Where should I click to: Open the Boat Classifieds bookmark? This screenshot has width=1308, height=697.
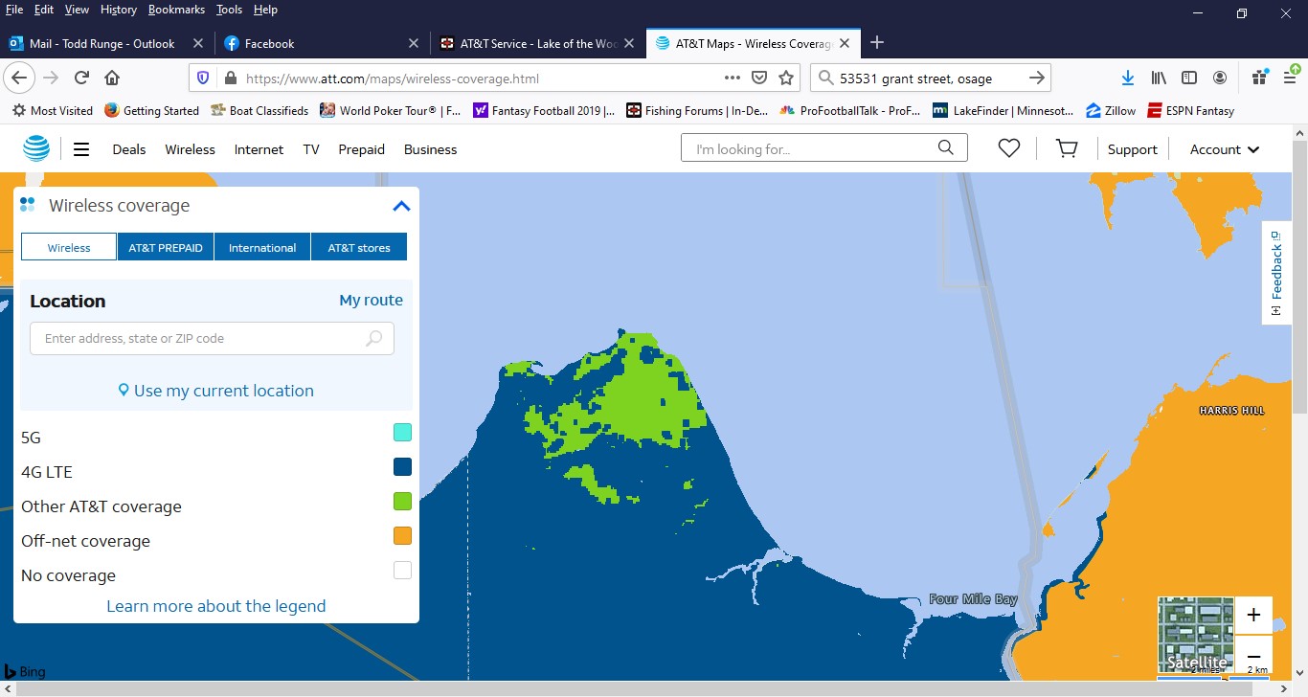(259, 110)
